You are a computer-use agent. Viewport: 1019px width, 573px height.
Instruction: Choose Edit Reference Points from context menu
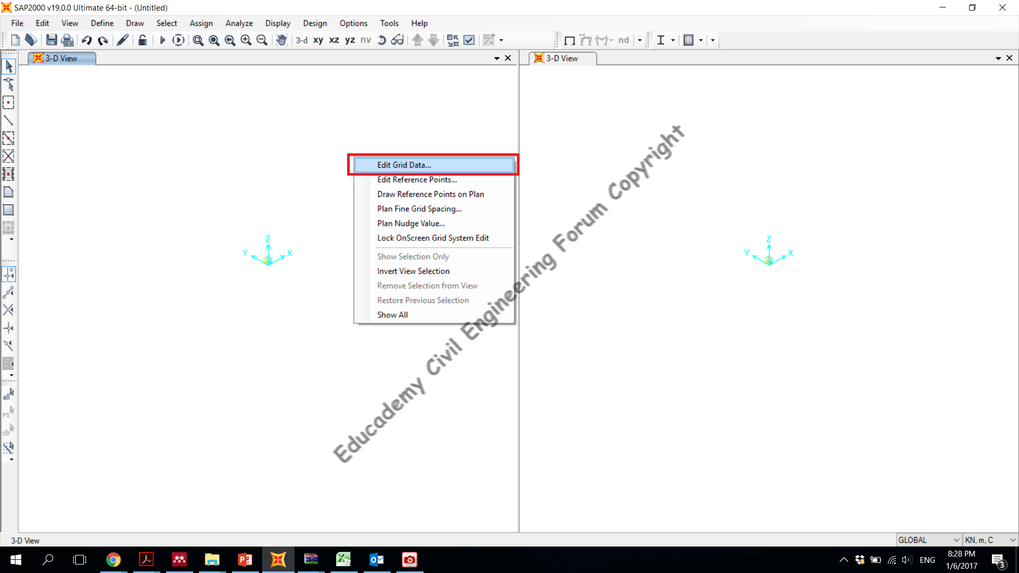tap(434, 180)
